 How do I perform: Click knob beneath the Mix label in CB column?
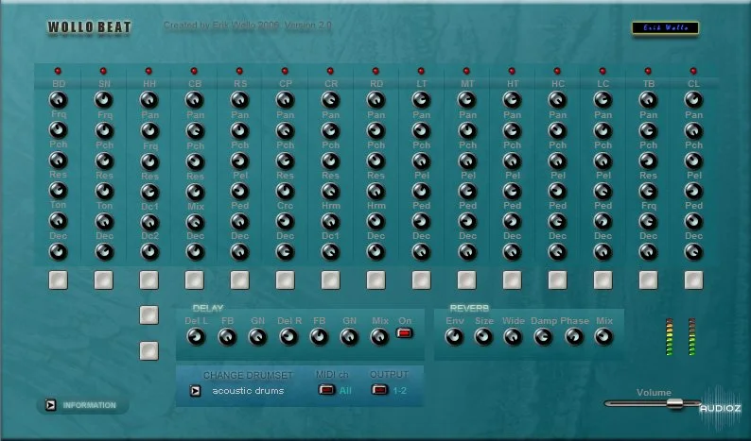coord(195,223)
